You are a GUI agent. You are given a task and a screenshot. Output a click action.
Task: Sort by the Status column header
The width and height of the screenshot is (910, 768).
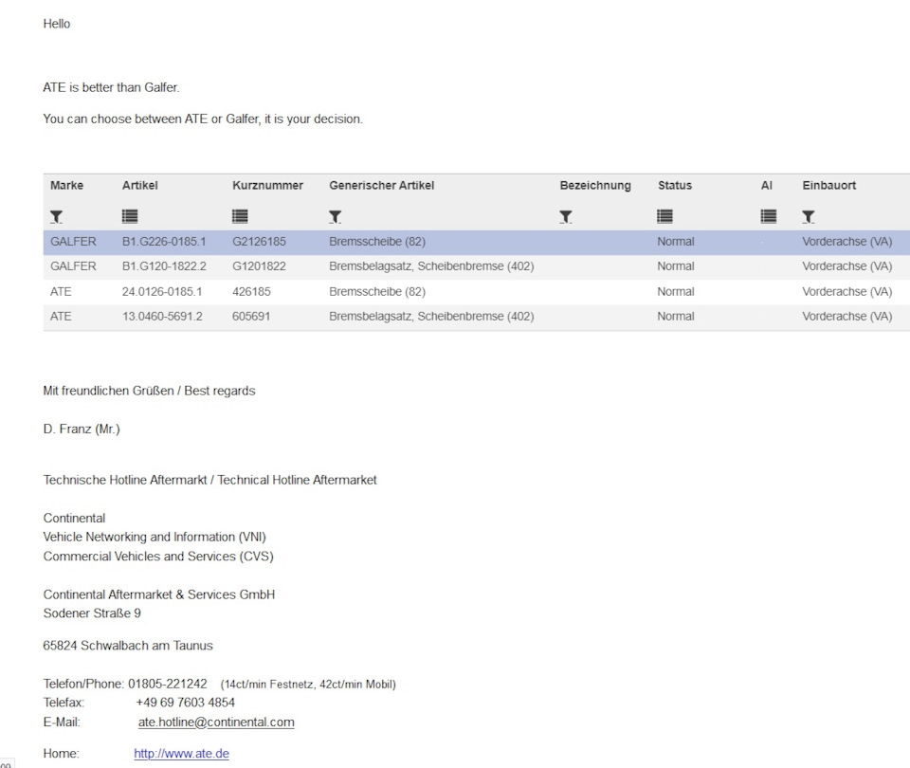[674, 185]
